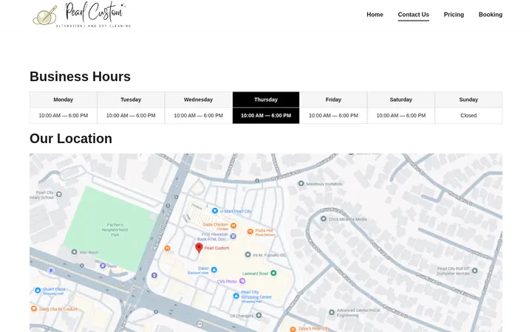Select the highlighted Thursday header cell
The height and width of the screenshot is (332, 532).
[x=266, y=100]
